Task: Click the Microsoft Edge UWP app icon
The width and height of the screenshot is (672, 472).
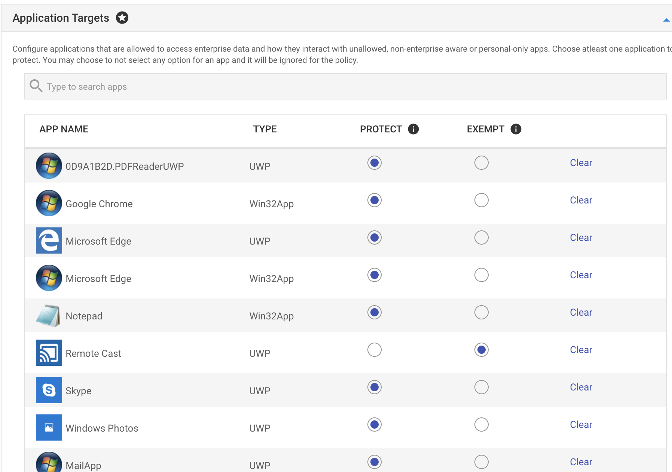Action: [49, 240]
